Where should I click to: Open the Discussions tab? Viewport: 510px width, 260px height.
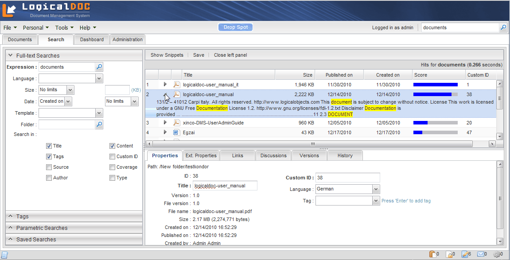273,155
